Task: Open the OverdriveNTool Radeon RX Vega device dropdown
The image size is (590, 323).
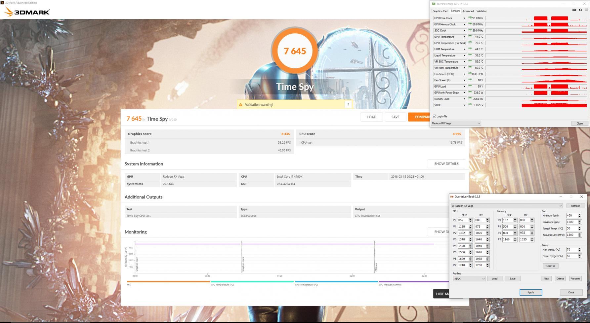Action: [507, 206]
